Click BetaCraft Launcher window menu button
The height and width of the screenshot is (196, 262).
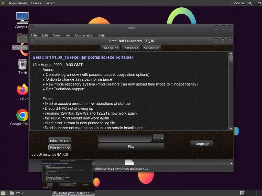(32, 40)
